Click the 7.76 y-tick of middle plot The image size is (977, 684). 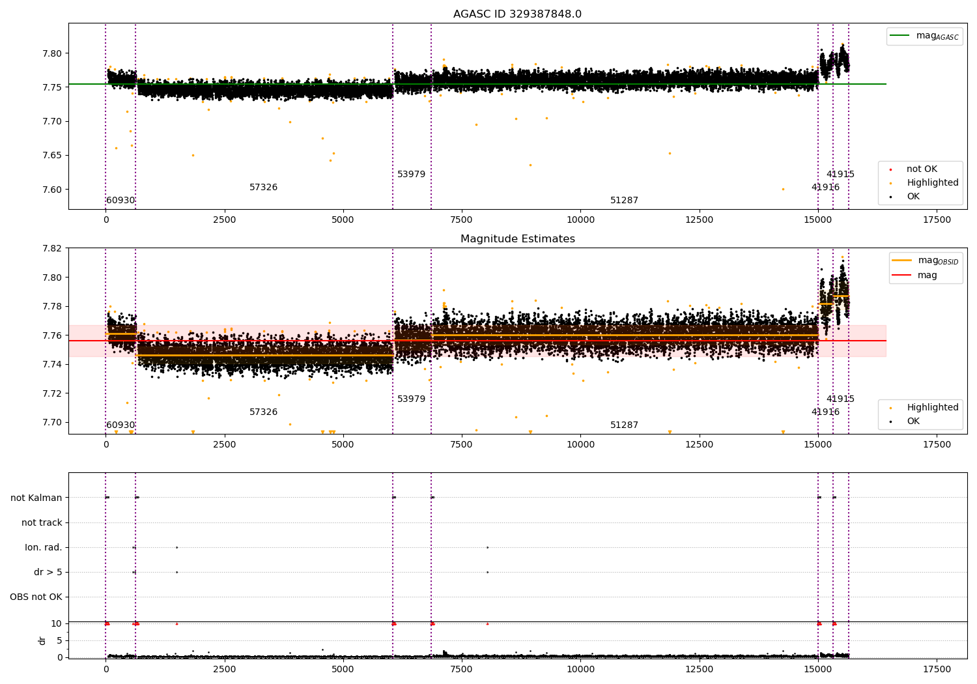(x=52, y=335)
